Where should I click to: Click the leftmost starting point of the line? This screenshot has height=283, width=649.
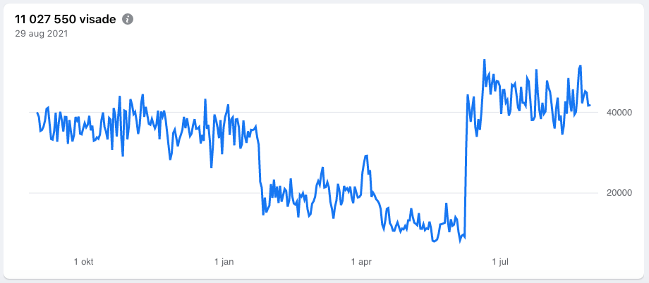coord(37,113)
